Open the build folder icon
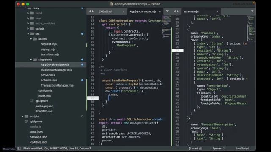Screen dimensions: 271x152 [32, 13]
